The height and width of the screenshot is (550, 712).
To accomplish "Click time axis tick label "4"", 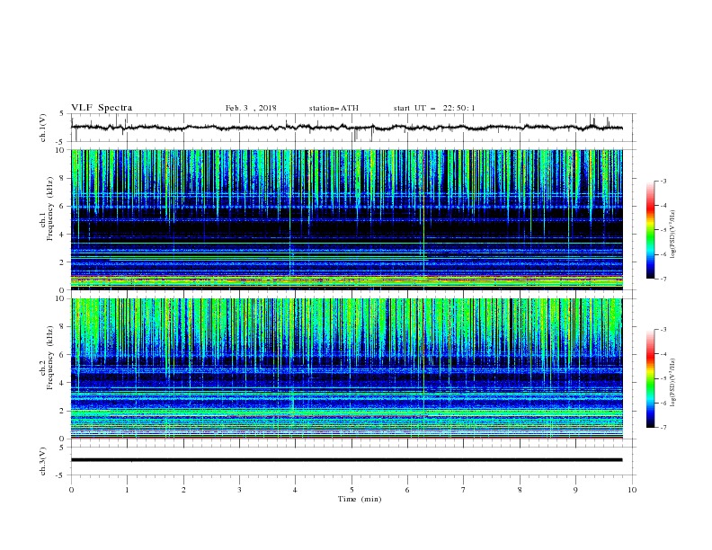I will click(x=295, y=490).
